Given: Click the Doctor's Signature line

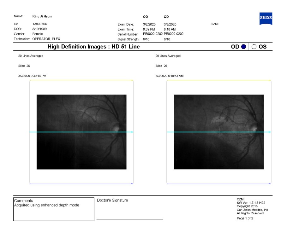Looking at the screenshot, I should (130, 219).
